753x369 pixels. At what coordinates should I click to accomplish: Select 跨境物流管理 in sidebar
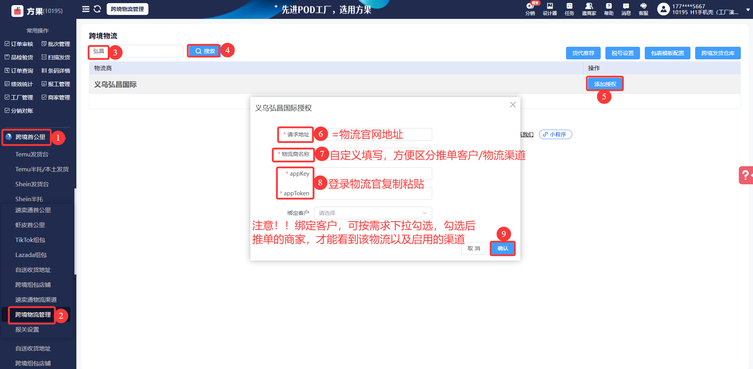click(33, 315)
